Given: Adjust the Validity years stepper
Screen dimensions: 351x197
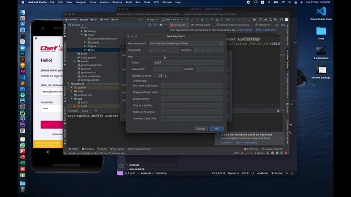Looking at the screenshot, I should [x=166, y=76].
